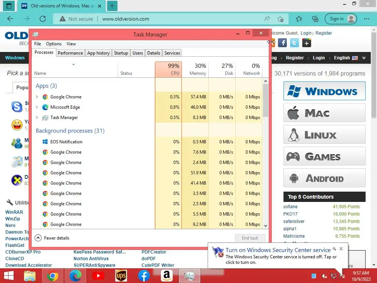
Task: Click the Linux platform button on oldversion
Action: (324, 134)
